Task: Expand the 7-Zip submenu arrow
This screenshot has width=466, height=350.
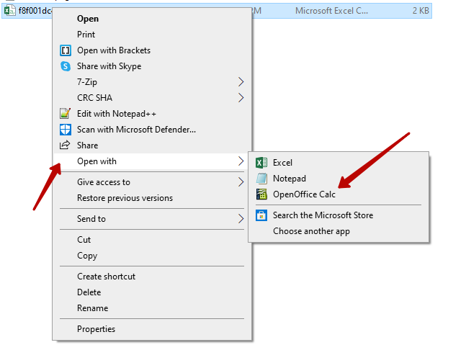Action: [x=241, y=81]
